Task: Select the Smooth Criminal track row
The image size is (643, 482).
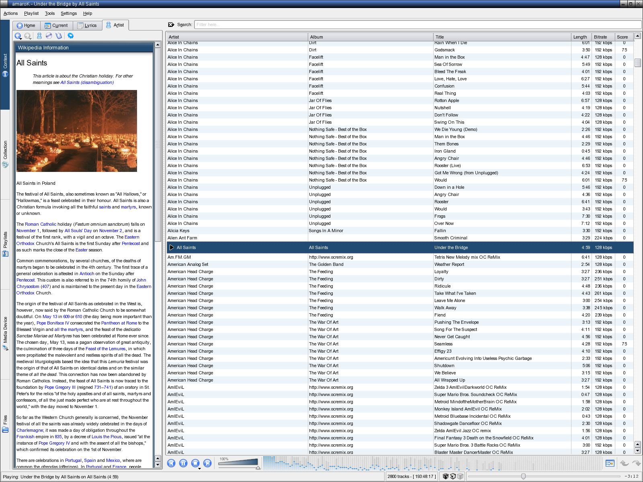Action: click(x=400, y=238)
